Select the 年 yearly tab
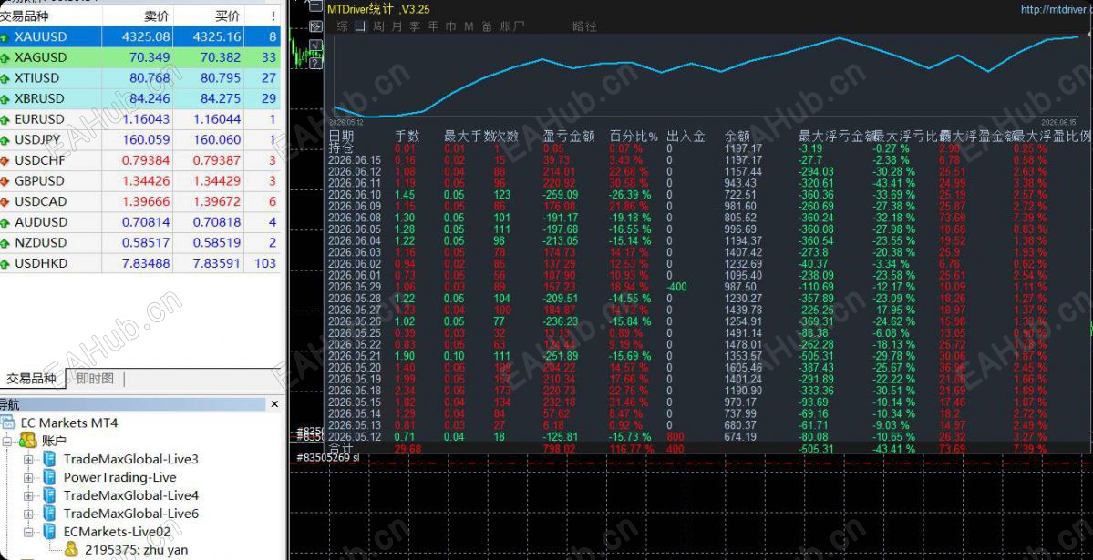This screenshot has height=560, width=1093. pyautogui.click(x=433, y=26)
